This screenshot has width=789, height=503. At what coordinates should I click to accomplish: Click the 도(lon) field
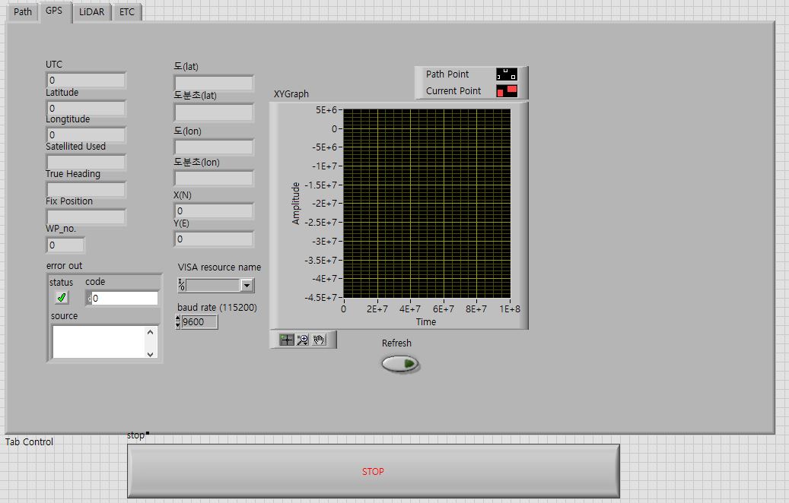214,147
